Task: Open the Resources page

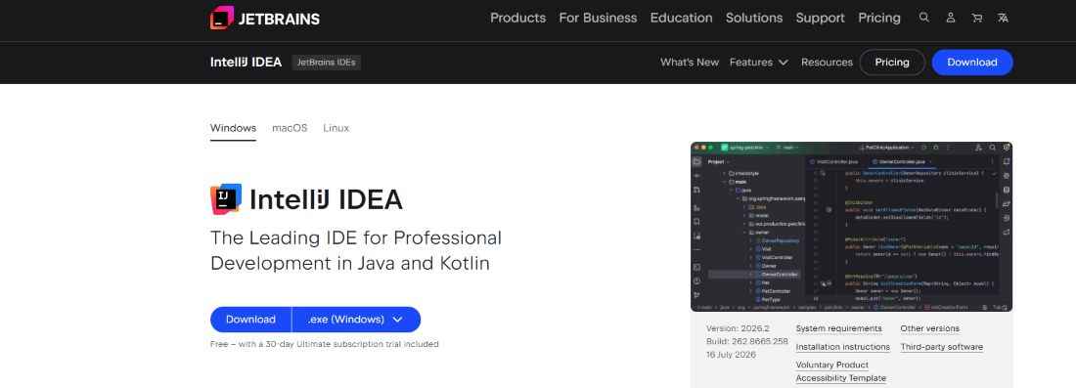Action: click(827, 63)
